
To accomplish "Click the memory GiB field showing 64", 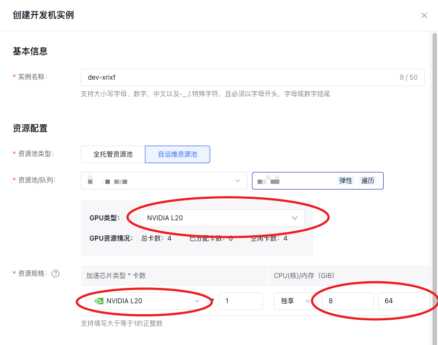I will pos(403,301).
